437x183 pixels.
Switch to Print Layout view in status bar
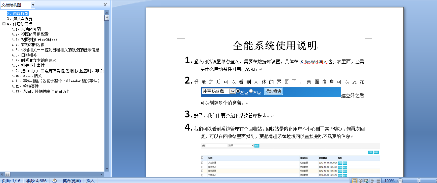point(355,181)
